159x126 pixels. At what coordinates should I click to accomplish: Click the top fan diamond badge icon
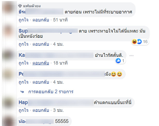pos(20,6)
